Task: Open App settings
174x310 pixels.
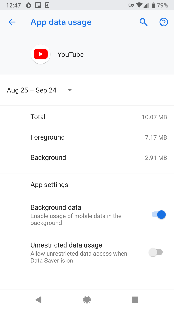Action: pos(49,185)
